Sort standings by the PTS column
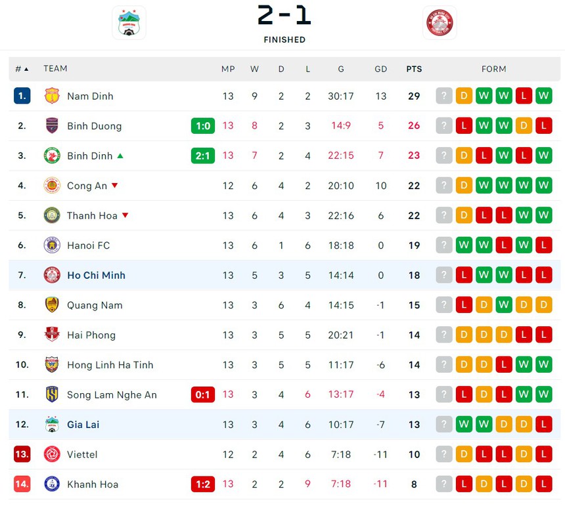 pos(414,69)
